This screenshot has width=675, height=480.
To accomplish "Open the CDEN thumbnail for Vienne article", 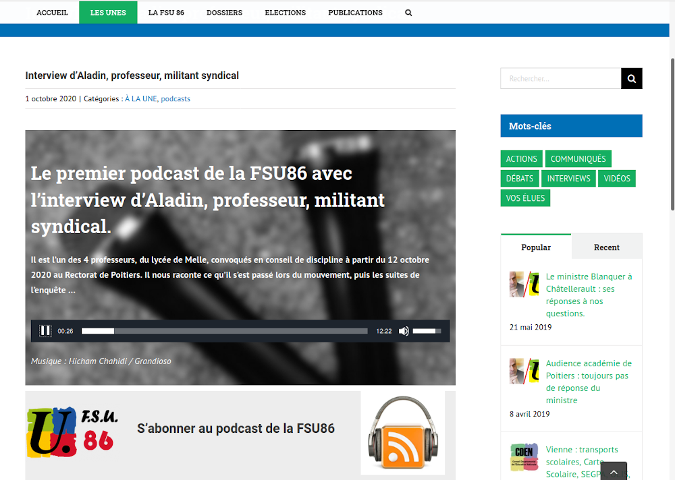I will click(x=524, y=457).
